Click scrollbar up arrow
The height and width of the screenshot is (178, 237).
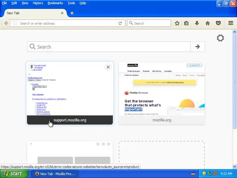point(234,32)
